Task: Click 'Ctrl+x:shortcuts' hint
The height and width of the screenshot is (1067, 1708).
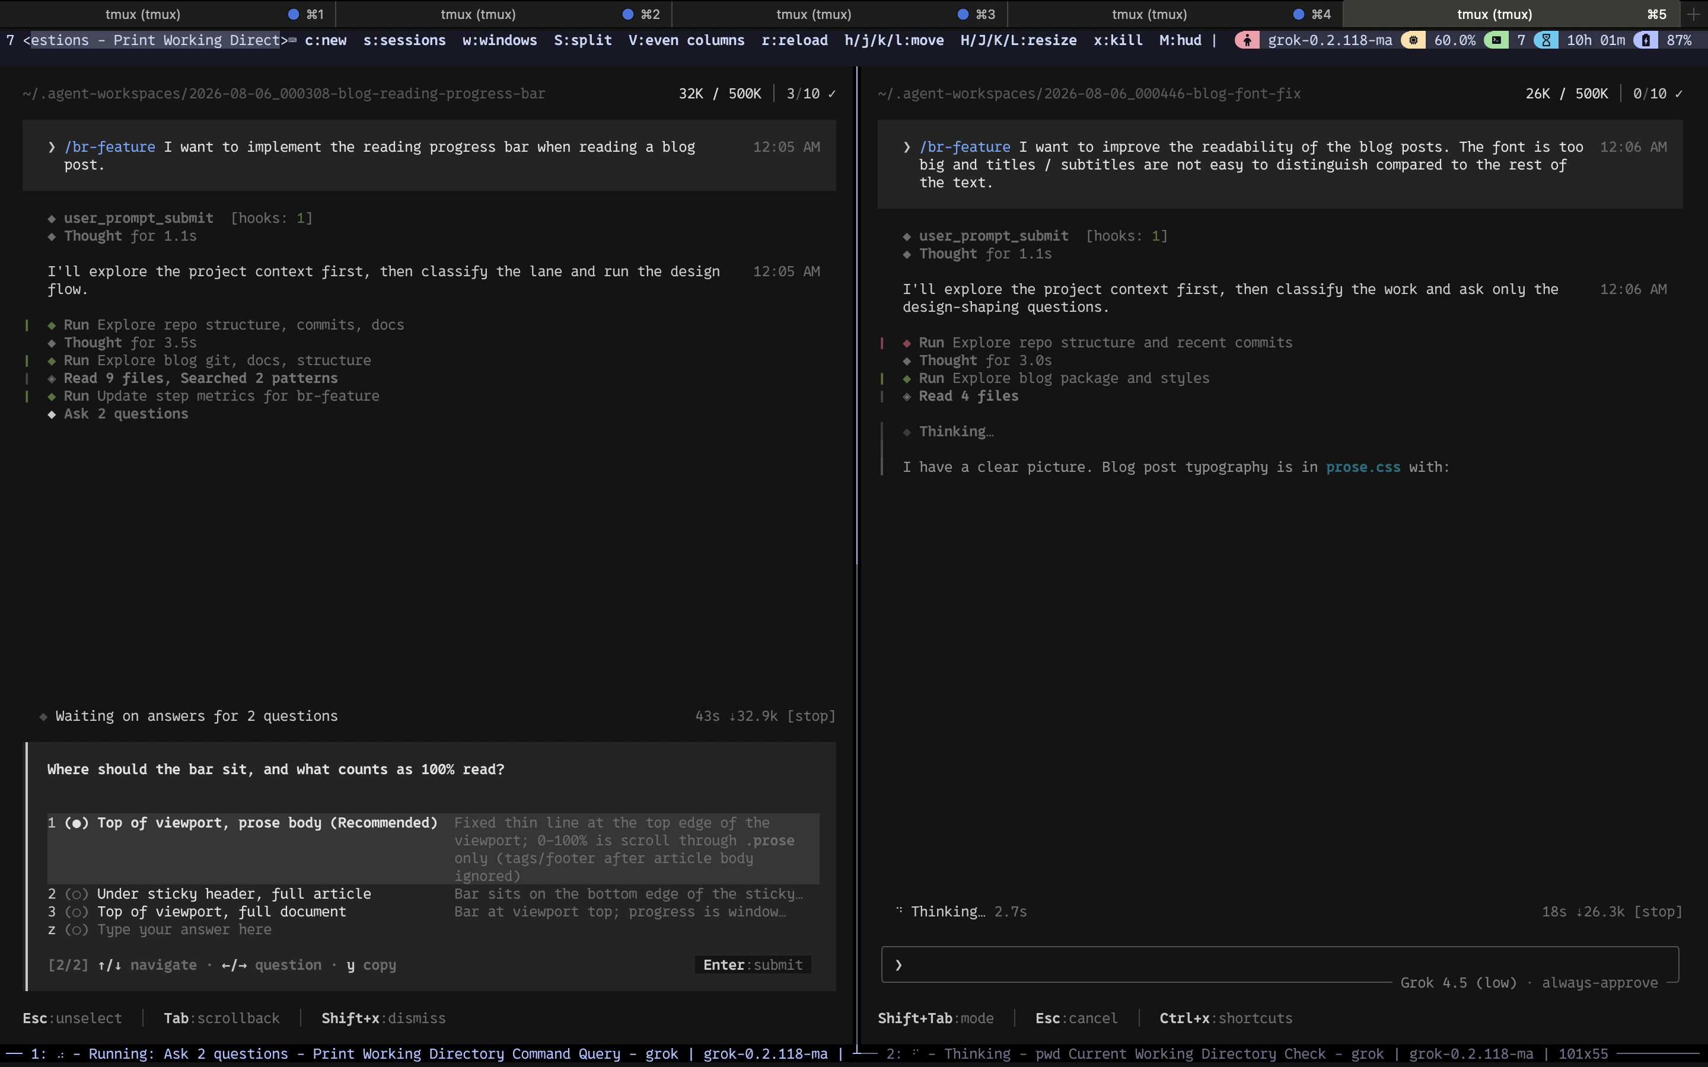Action: click(x=1226, y=1018)
